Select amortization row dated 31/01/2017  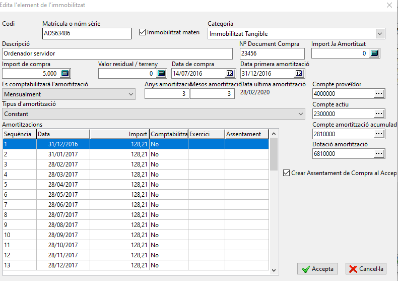point(136,154)
